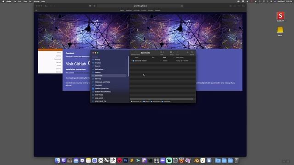Screen dimensions: 294x165
Task: Sort by Date Added column header
Action: coord(180,57)
